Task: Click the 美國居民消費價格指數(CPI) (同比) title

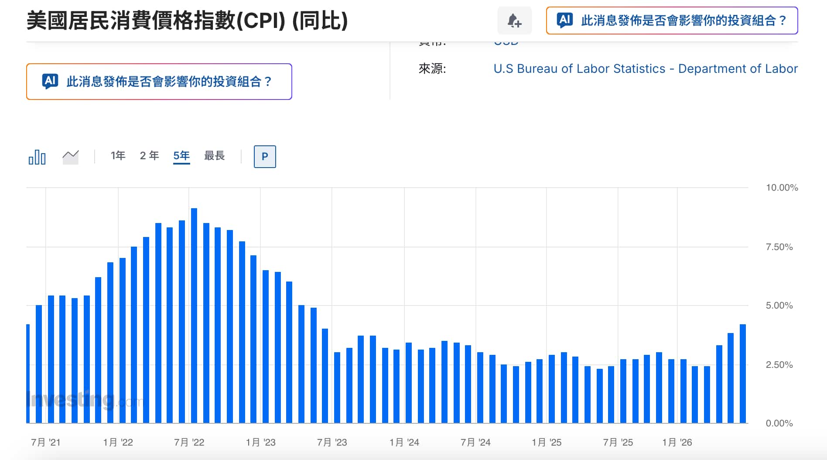Action: click(187, 21)
